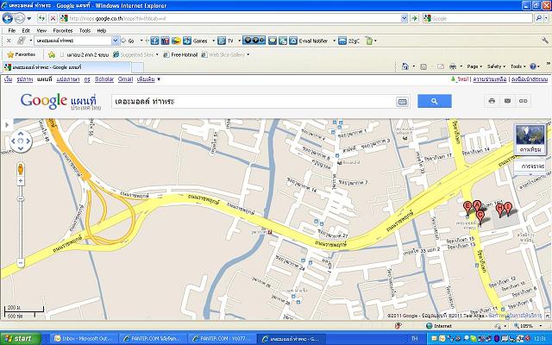The image size is (552, 345).
Task: Click the Google Maps print icon
Action: point(492,101)
